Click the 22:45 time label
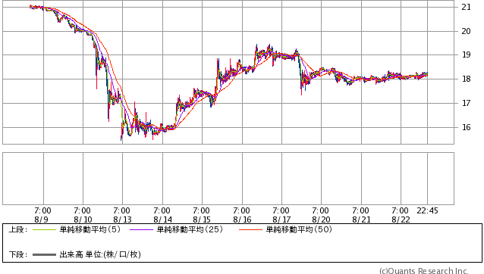The image size is (484, 274). point(427,211)
